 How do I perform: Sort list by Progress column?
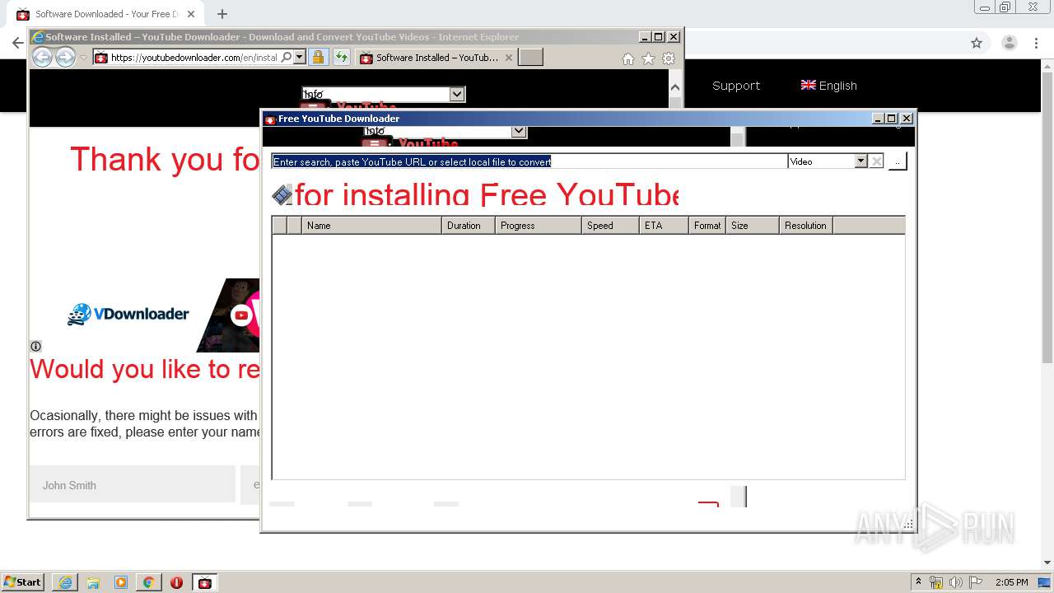click(539, 226)
